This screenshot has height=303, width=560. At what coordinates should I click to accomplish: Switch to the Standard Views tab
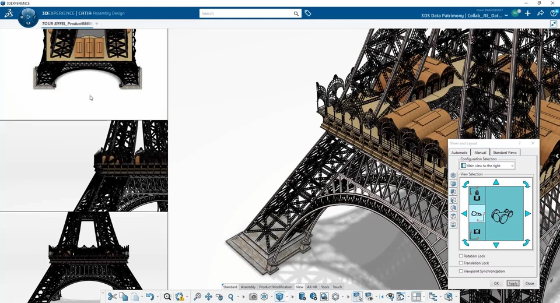tap(505, 153)
